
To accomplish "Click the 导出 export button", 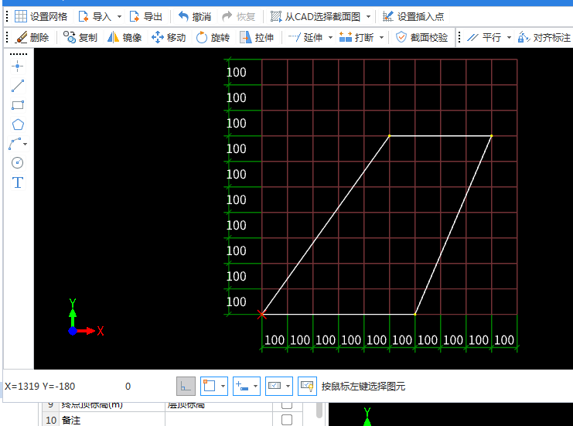I will pos(146,16).
